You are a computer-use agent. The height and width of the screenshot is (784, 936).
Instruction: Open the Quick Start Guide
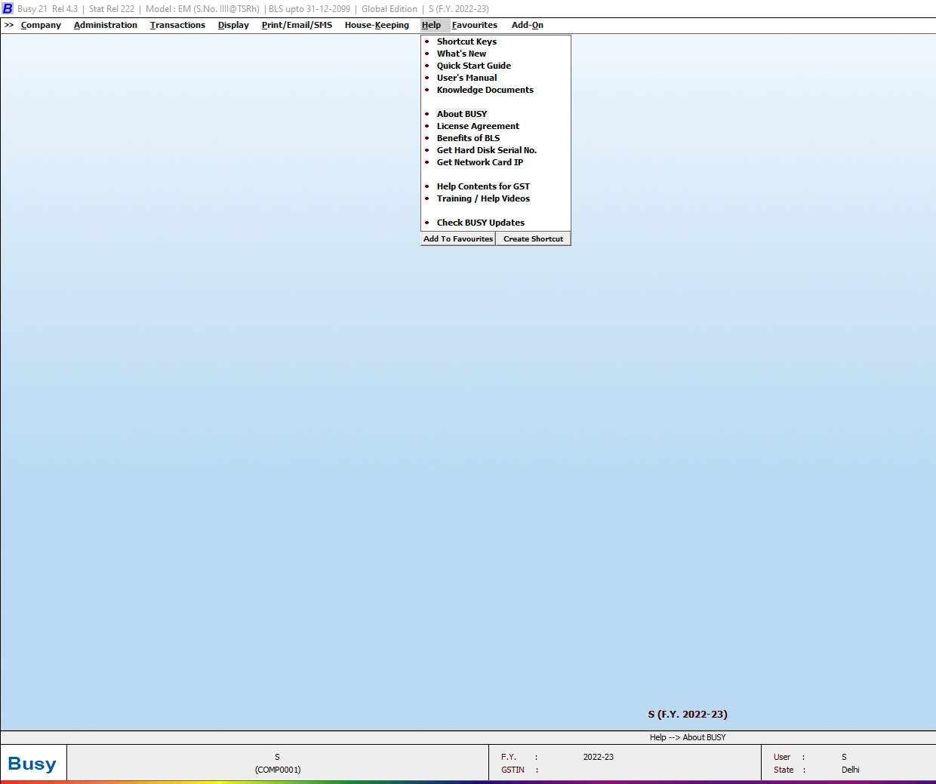click(x=473, y=66)
